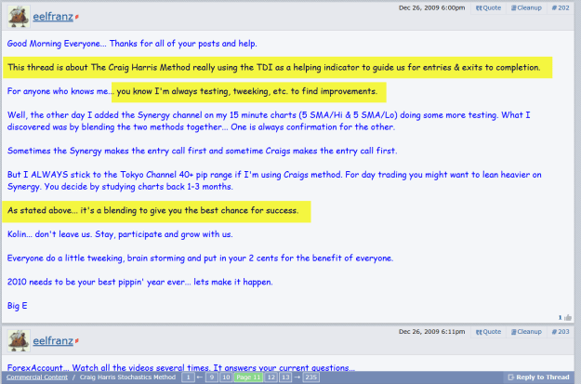
Task: Open Craig Harris Stochastics Method breadcrumb
Action: [127, 377]
